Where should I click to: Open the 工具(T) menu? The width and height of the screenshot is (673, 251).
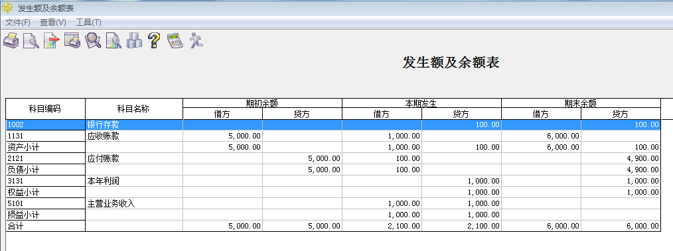[x=88, y=23]
